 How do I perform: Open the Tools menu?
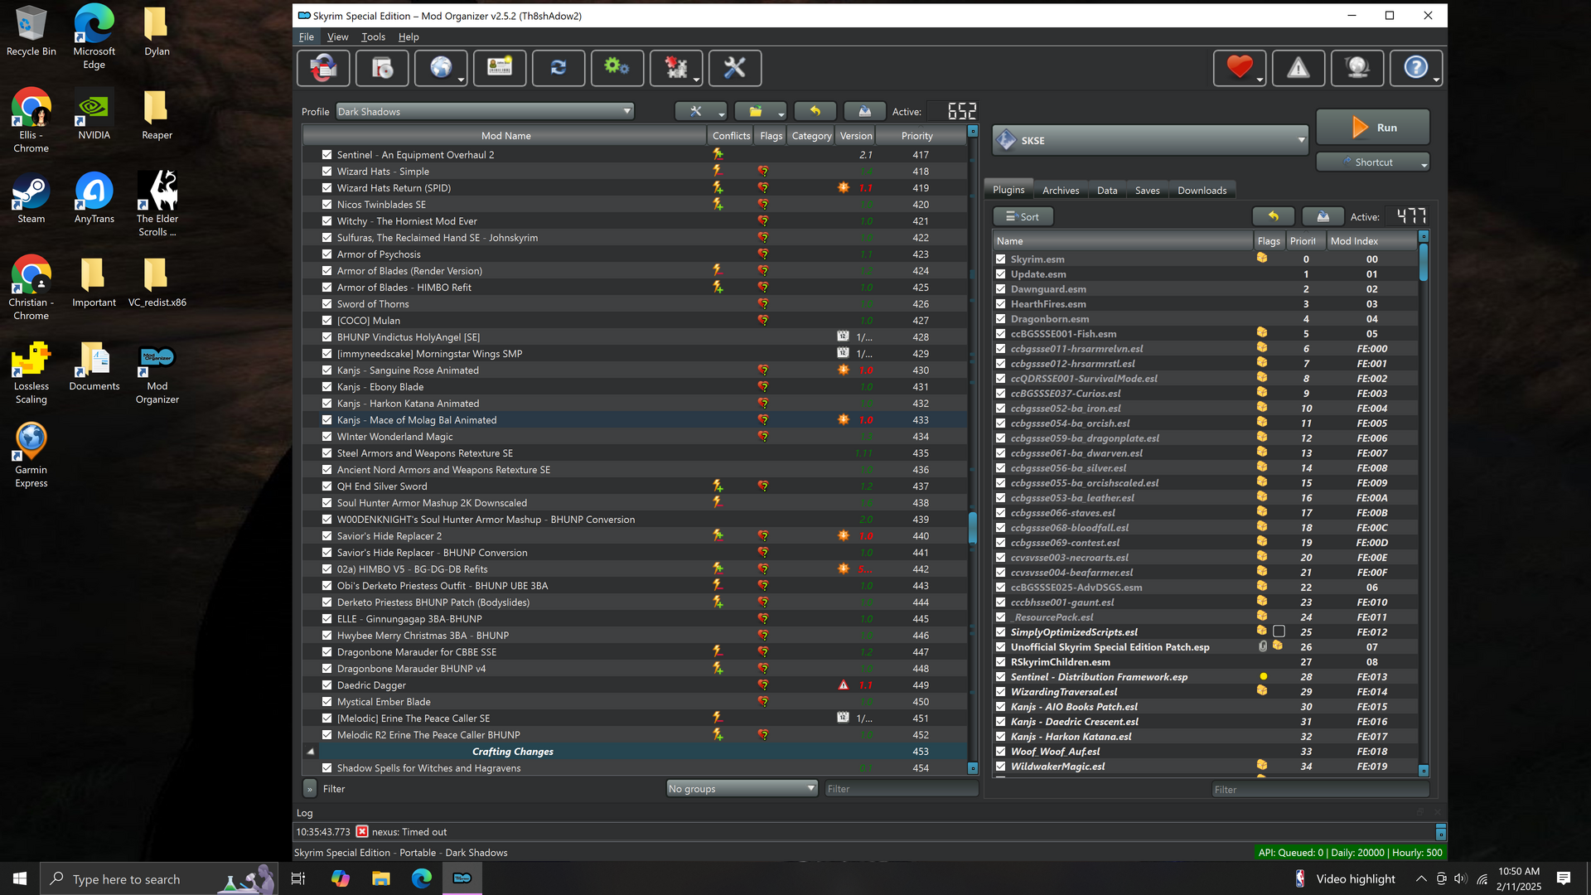[373, 37]
